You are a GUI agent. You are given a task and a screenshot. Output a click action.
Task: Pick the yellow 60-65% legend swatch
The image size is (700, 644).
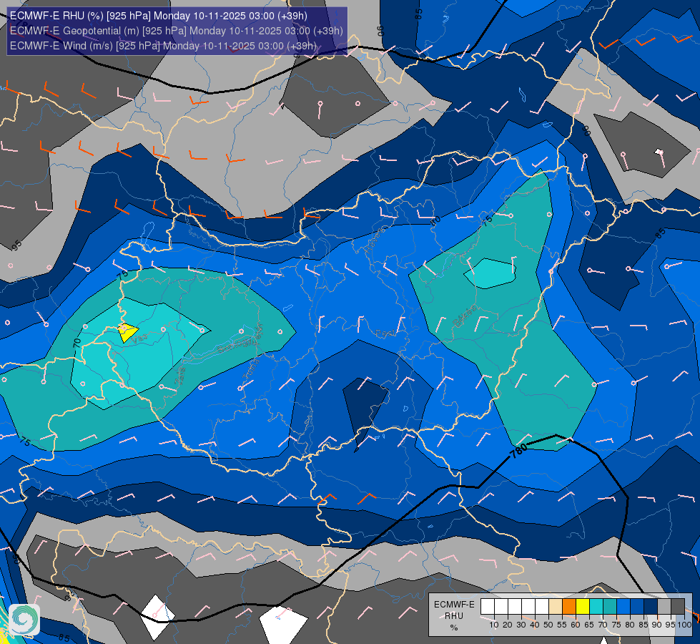pos(583,607)
